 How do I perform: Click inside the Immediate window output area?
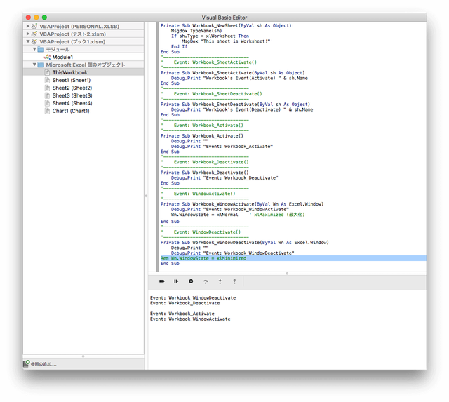coord(287,329)
